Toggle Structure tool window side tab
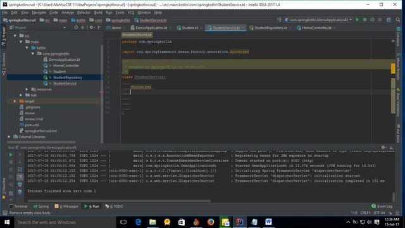 click(x=3, y=64)
